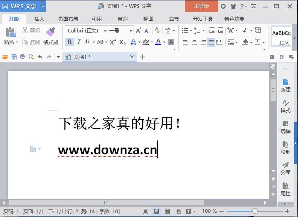Switch to the 页面布局 tab

[x=68, y=19]
